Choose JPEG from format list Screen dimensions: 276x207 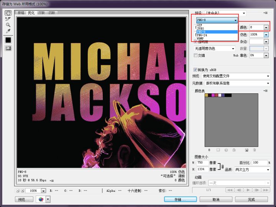point(217,28)
